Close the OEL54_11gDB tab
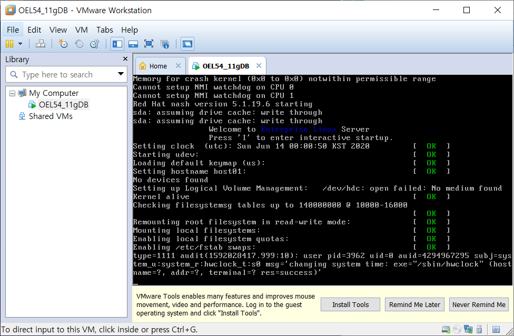 coord(259,65)
